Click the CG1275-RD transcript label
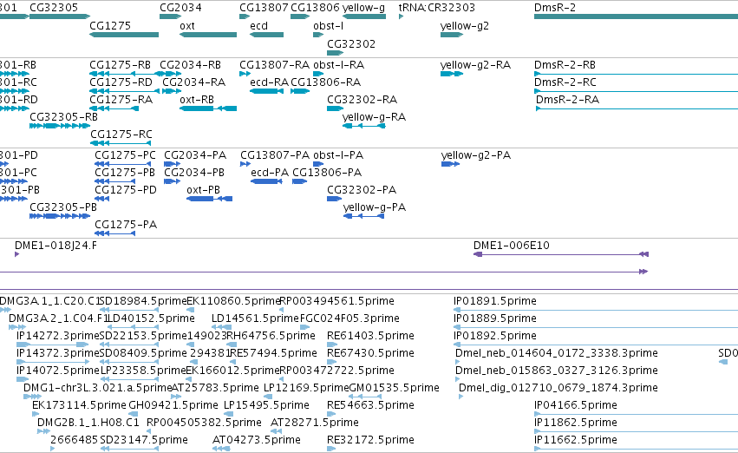The height and width of the screenshot is (453, 738). (x=121, y=82)
